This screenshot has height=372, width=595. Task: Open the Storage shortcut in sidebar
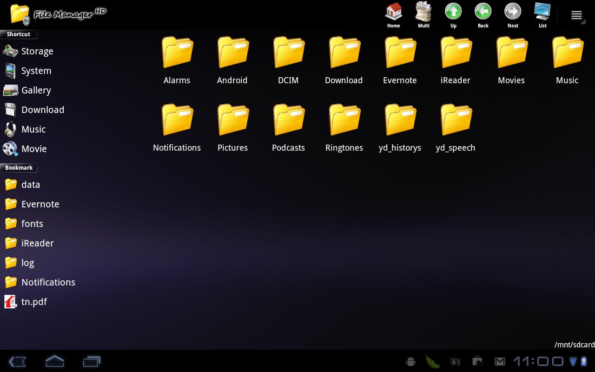point(37,51)
